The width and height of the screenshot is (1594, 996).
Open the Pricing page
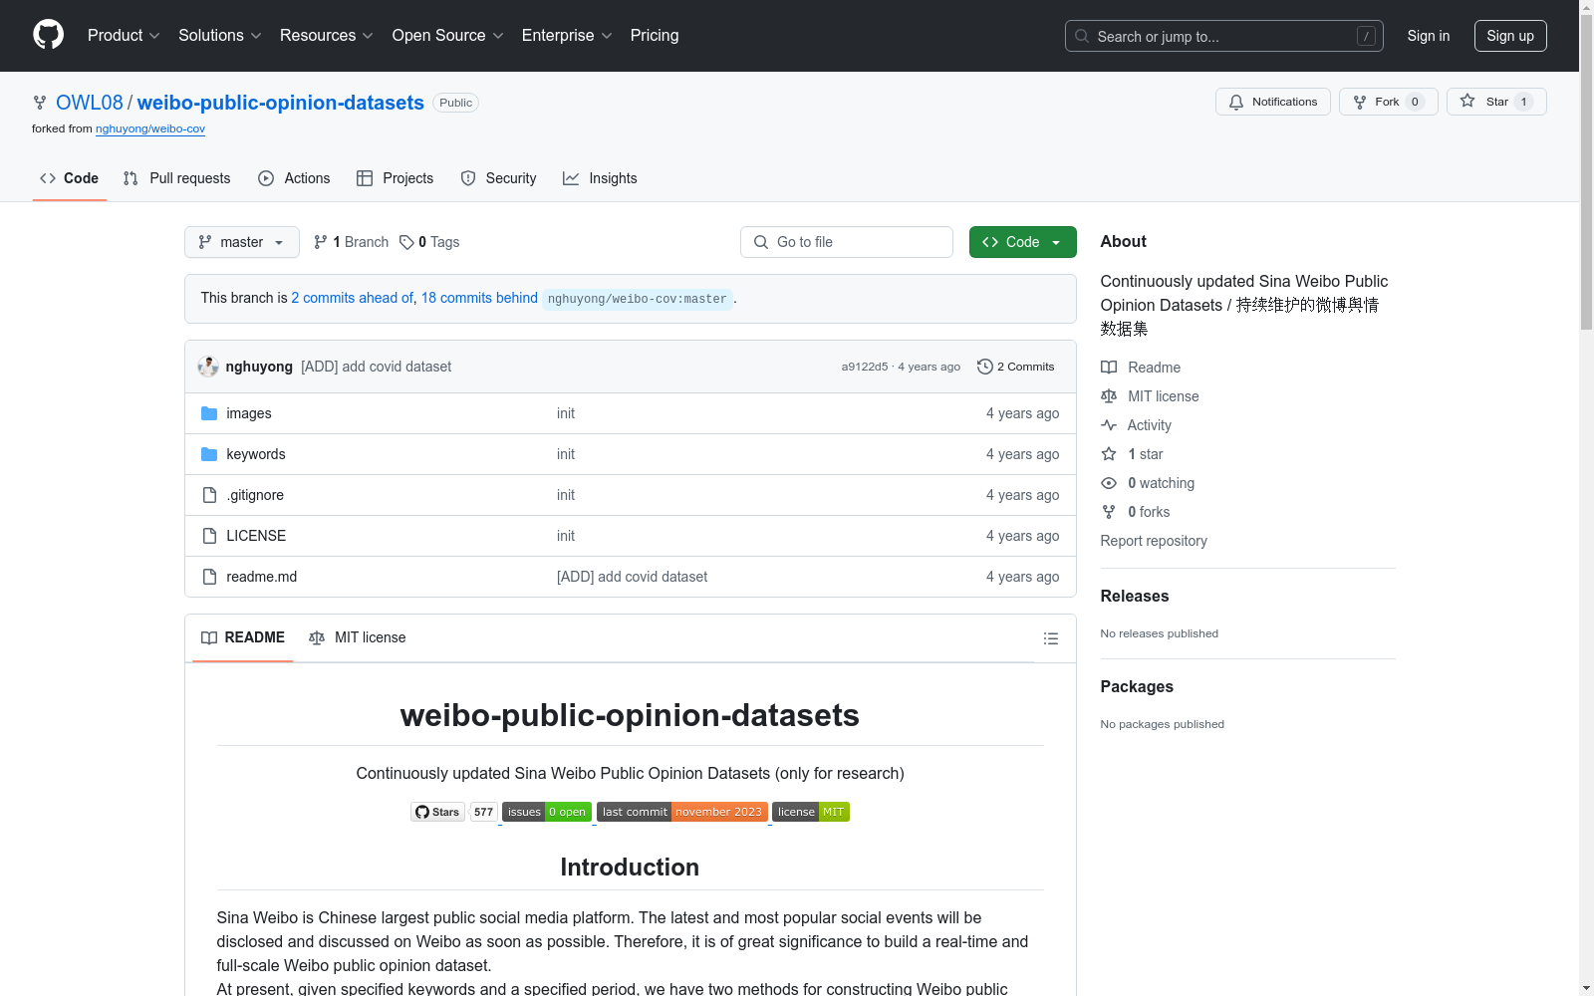click(655, 35)
